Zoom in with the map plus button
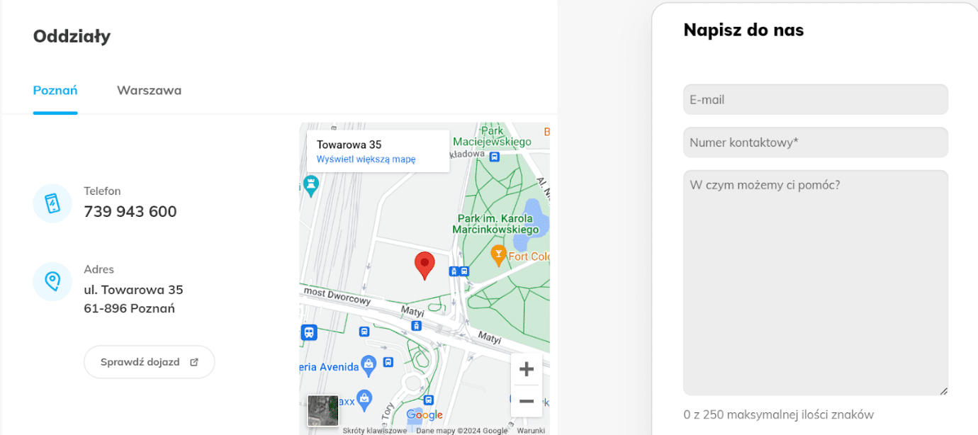The image size is (978, 435). (527, 369)
